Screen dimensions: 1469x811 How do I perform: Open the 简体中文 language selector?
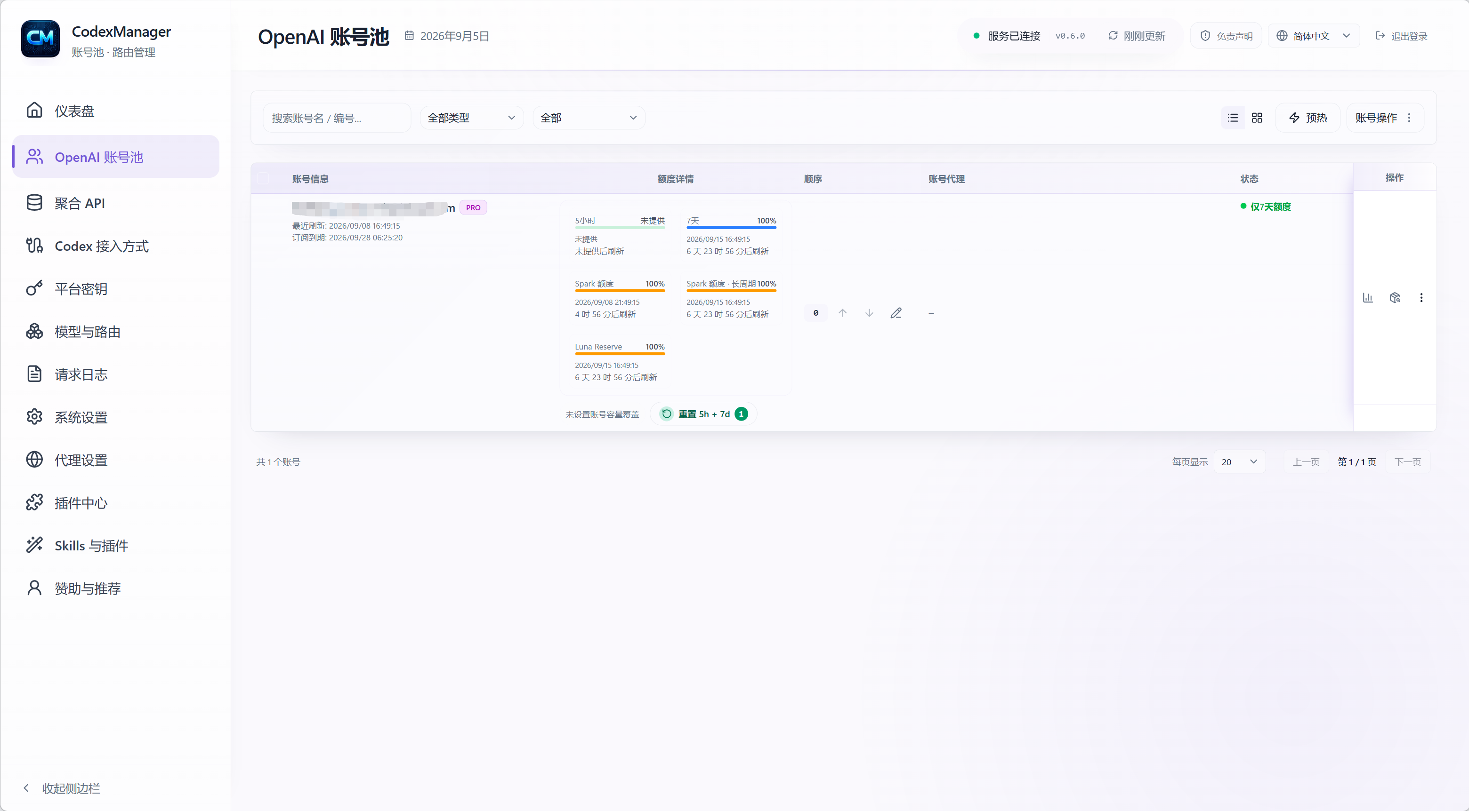click(x=1314, y=35)
